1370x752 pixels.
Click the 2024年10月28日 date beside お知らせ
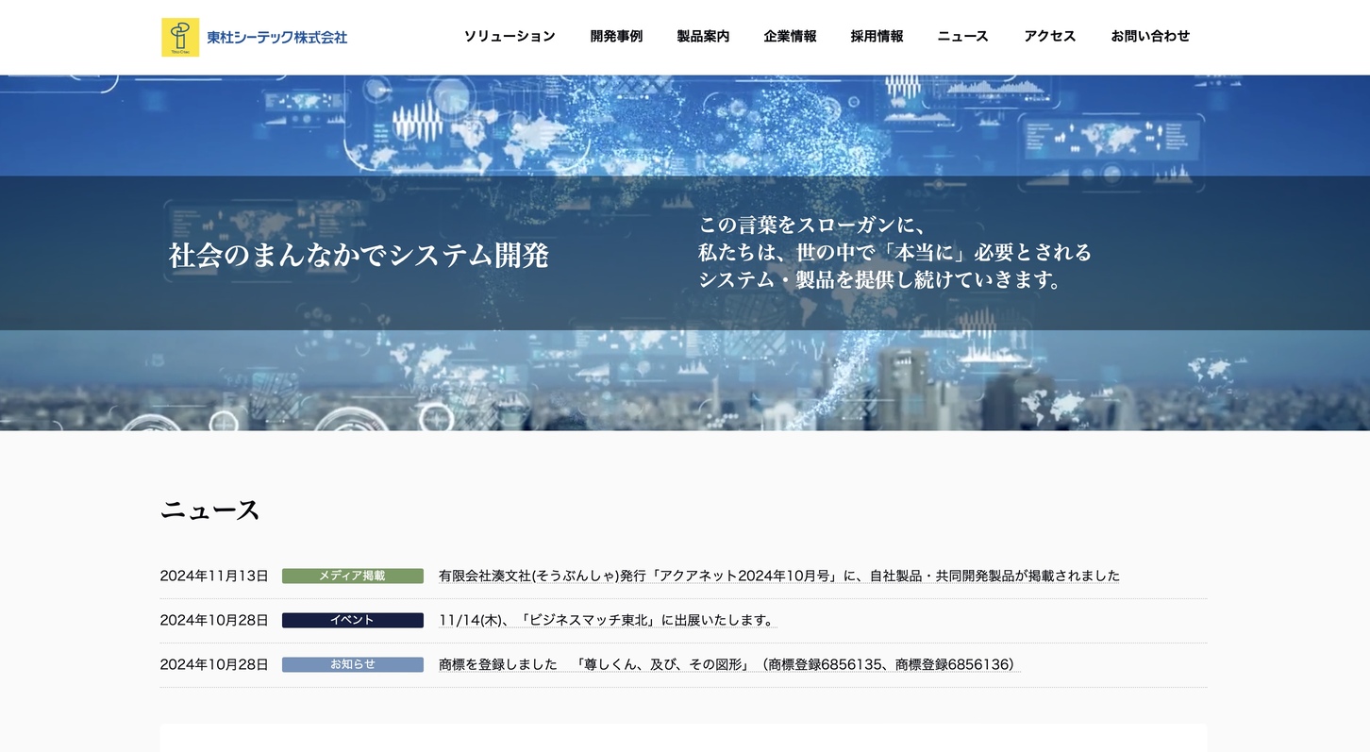(214, 664)
